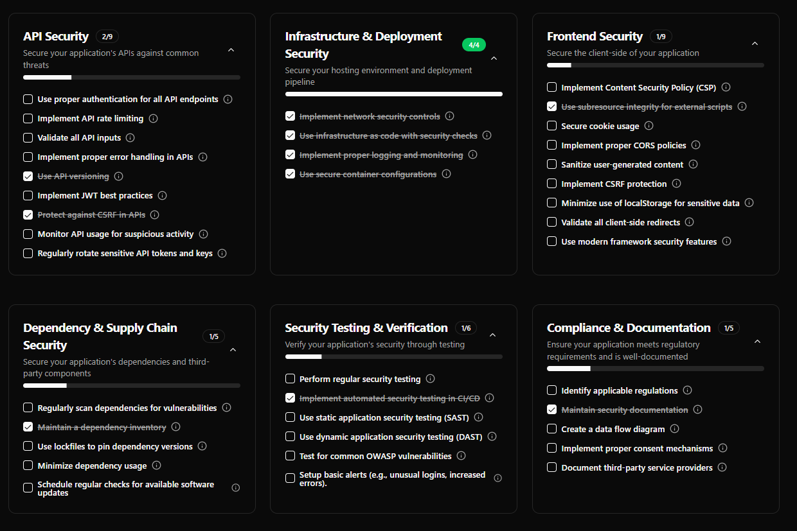Collapse Security Testing & Verification section
This screenshot has height=531, width=797.
click(493, 335)
